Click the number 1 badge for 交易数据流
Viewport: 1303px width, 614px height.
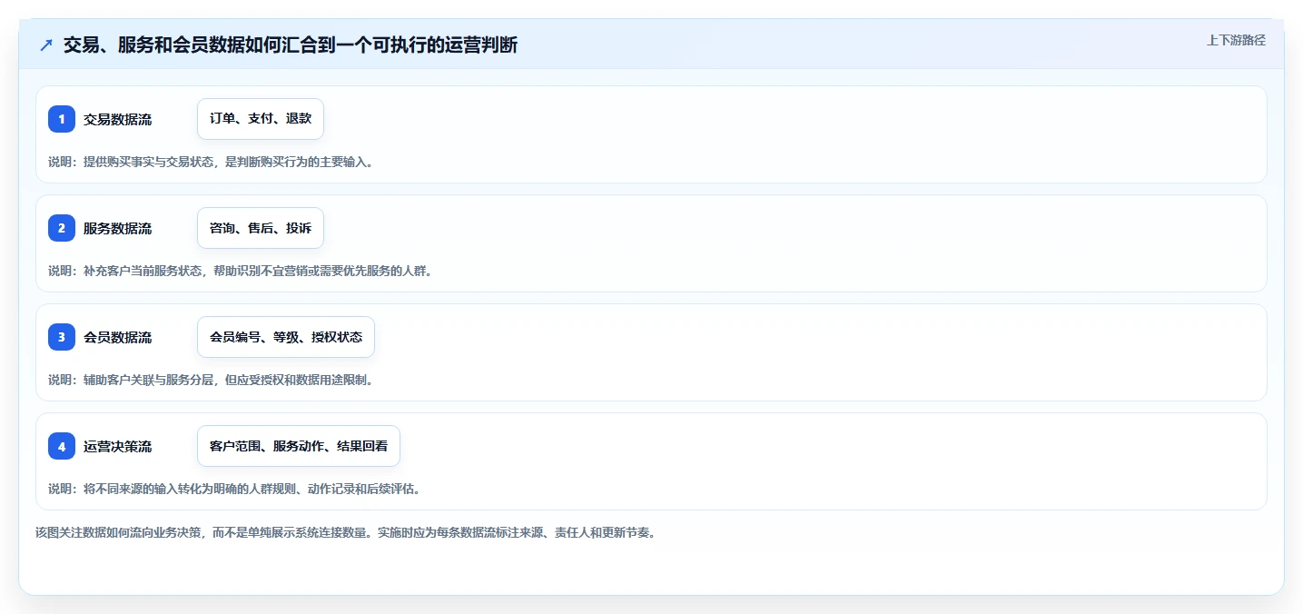coord(62,119)
